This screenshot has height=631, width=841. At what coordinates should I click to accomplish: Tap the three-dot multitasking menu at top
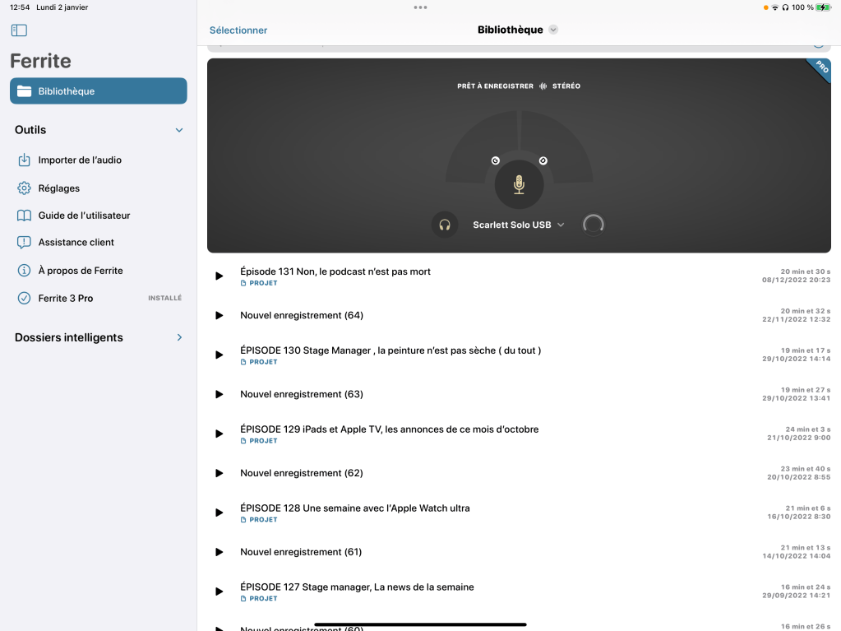pyautogui.click(x=420, y=7)
